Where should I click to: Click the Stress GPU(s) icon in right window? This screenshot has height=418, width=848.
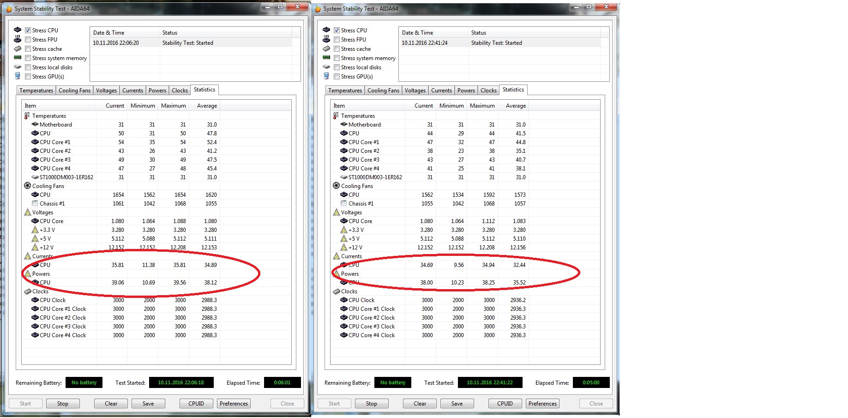(326, 76)
